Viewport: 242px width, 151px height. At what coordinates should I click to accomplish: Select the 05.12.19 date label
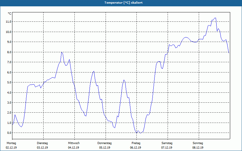click(105, 148)
